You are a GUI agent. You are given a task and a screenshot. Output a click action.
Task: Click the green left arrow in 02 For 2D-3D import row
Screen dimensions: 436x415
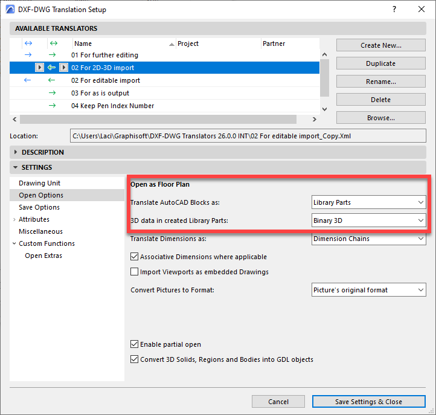click(51, 67)
